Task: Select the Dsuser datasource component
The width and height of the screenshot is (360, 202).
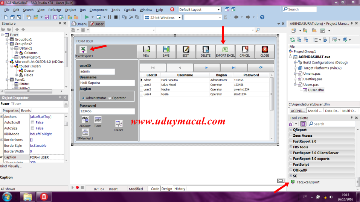Action: tap(119, 124)
